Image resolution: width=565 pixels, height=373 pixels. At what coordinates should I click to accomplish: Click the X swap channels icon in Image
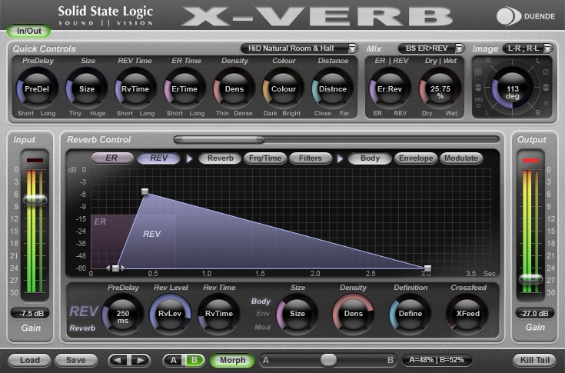(546, 103)
